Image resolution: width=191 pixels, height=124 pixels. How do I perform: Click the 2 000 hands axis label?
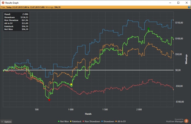[x=139, y=109]
